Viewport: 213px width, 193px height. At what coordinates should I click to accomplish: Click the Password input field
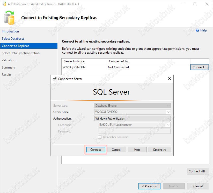(x=135, y=131)
